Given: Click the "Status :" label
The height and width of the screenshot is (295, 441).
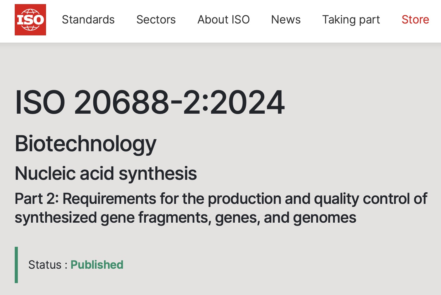Looking at the screenshot, I should (x=48, y=265).
